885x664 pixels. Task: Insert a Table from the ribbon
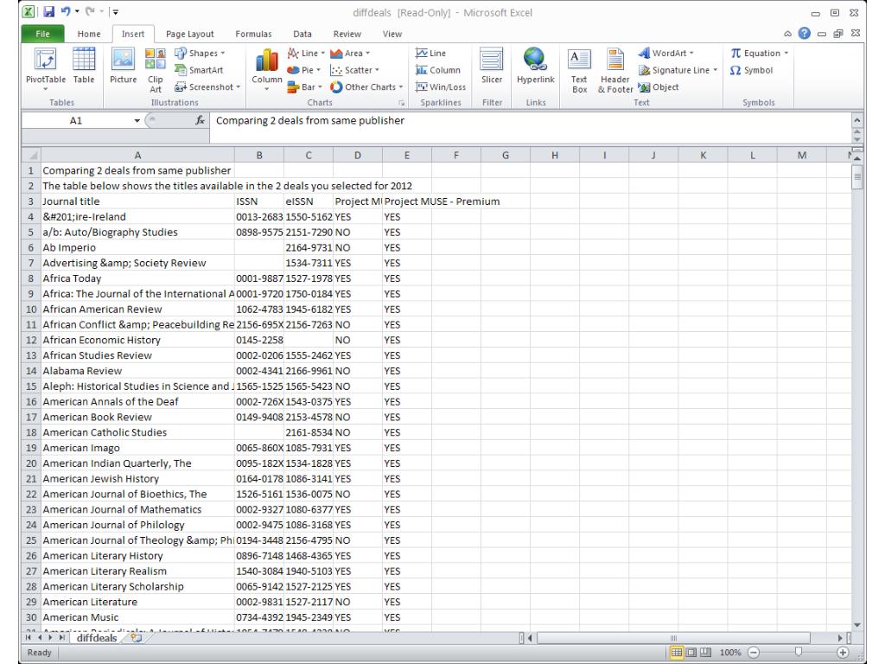(84, 67)
